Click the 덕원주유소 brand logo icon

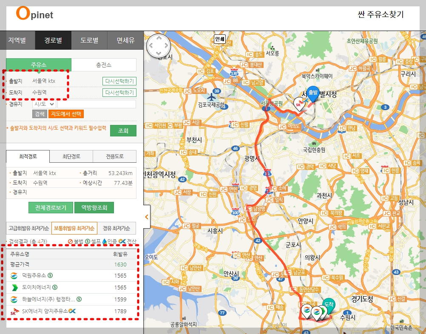pyautogui.click(x=14, y=276)
